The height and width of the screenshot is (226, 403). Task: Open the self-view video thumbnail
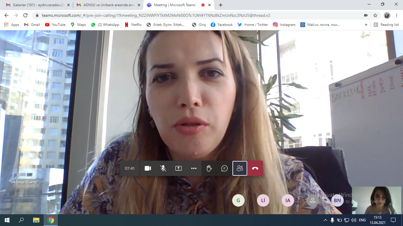(x=376, y=200)
